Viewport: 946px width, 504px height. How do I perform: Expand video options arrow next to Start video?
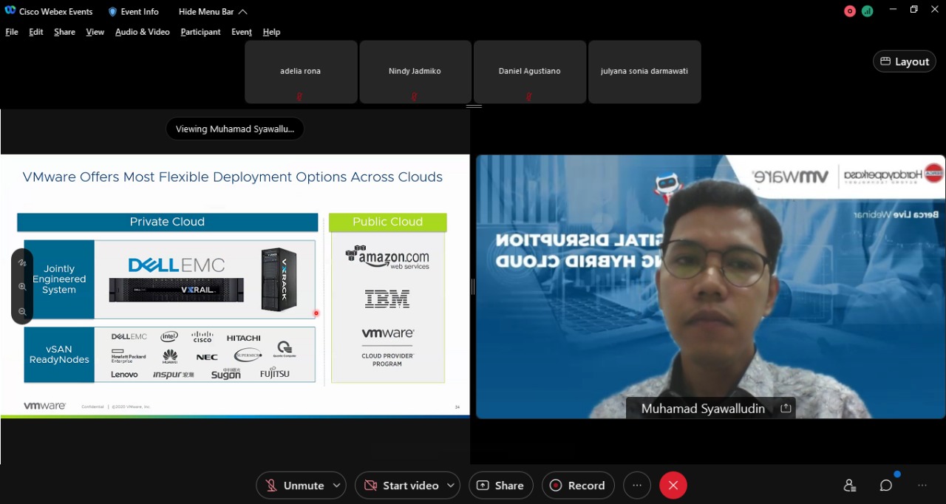(451, 486)
